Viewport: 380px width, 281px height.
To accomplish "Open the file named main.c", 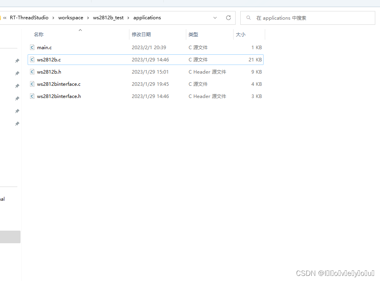I will click(45, 47).
